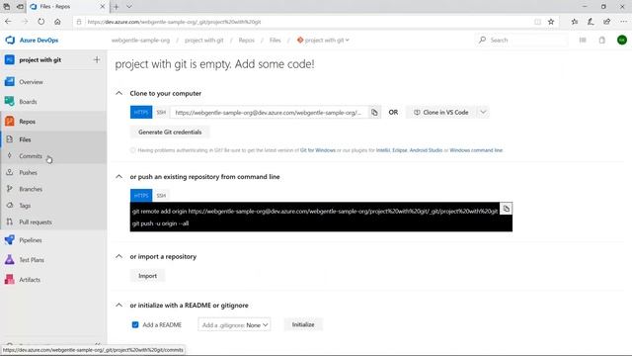Image resolution: width=632 pixels, height=356 pixels.
Task: Go to browser home page
Action: coord(57,22)
